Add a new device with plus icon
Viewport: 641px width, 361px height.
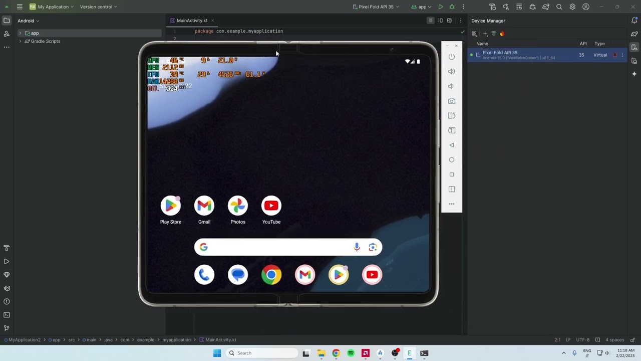pos(485,34)
